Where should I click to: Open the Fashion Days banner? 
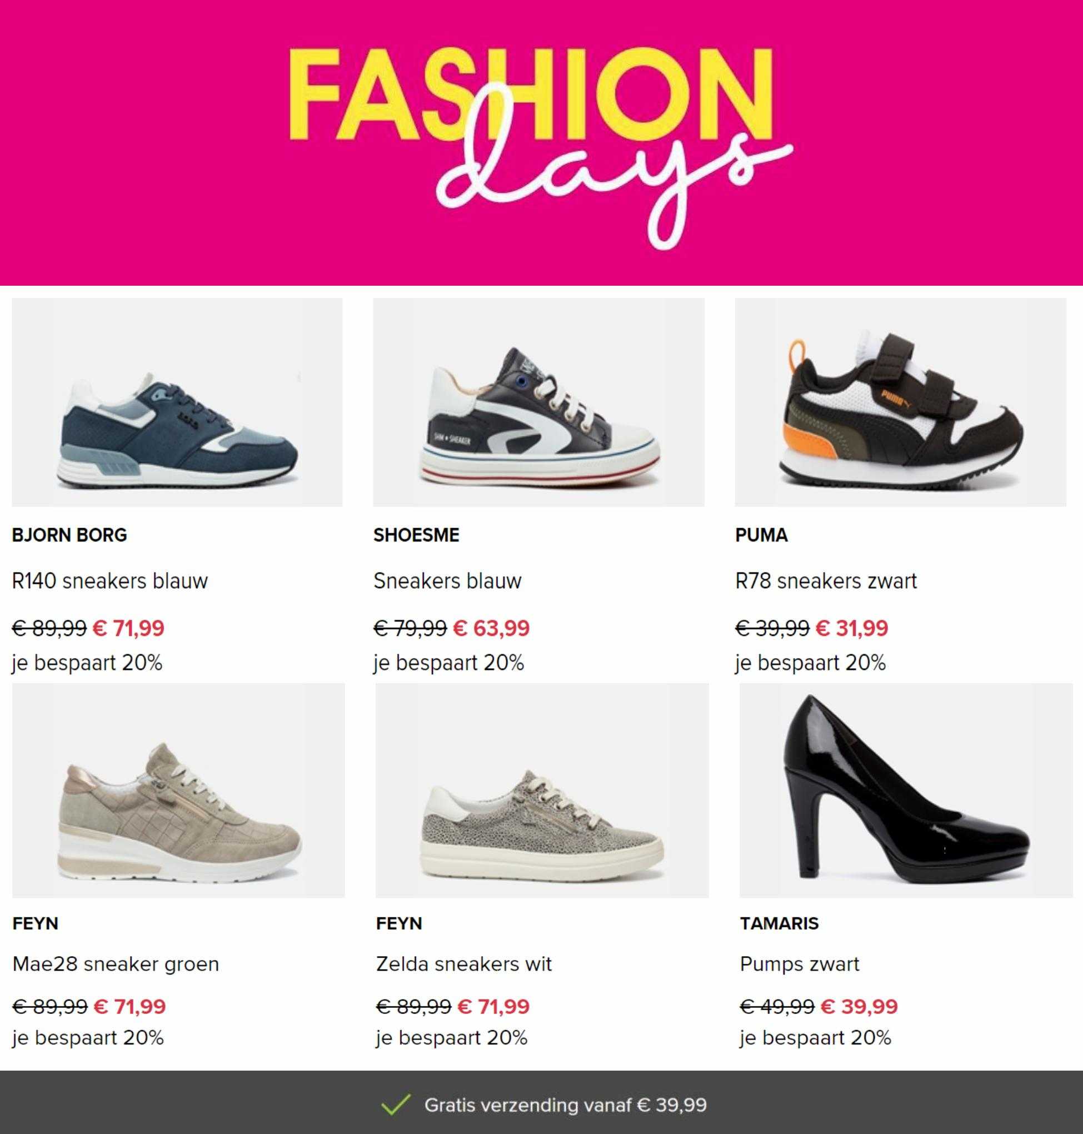[541, 143]
